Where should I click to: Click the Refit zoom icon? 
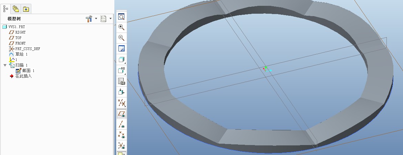[121, 17]
